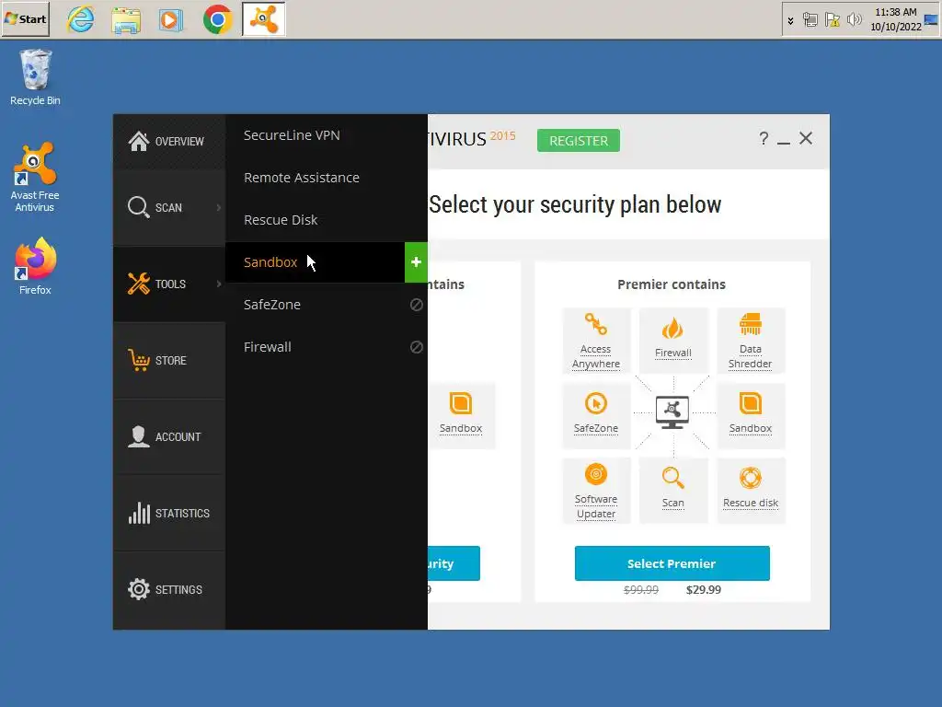Screen dimensions: 942x707
Task: Click the Scan magnifier icon in sidebar
Action: pos(138,207)
